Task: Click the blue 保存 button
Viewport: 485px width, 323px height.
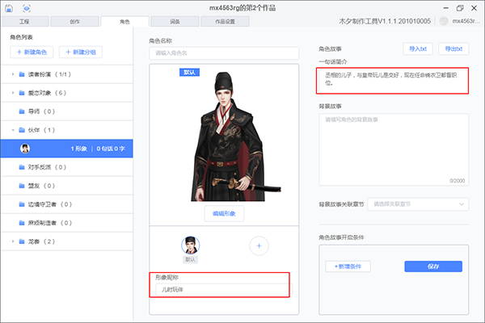Action: click(x=433, y=266)
